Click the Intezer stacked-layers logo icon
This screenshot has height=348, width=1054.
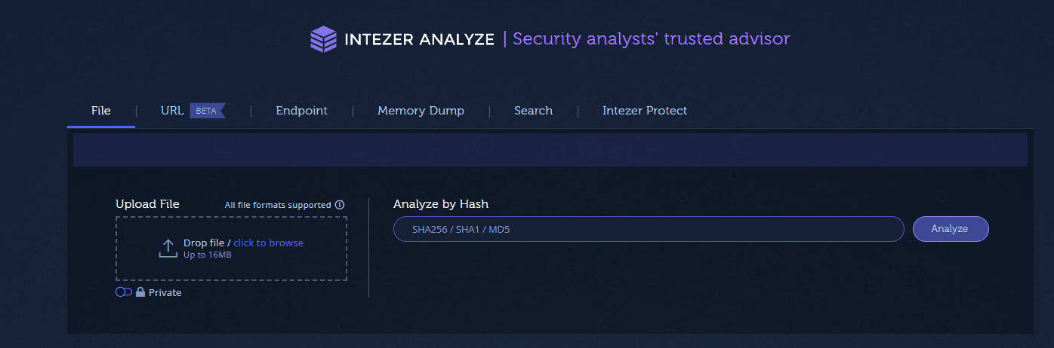pyautogui.click(x=323, y=39)
